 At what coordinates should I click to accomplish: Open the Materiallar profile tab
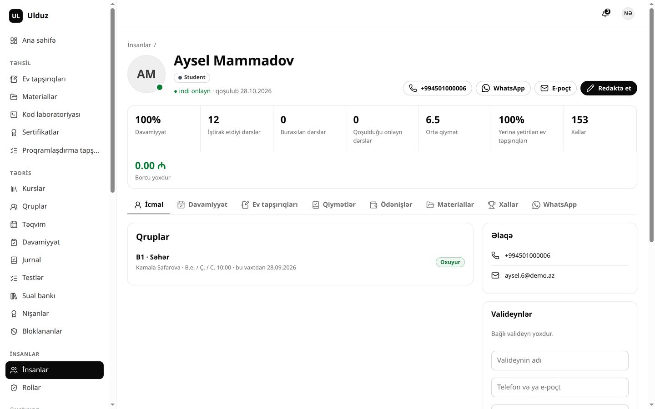point(450,204)
